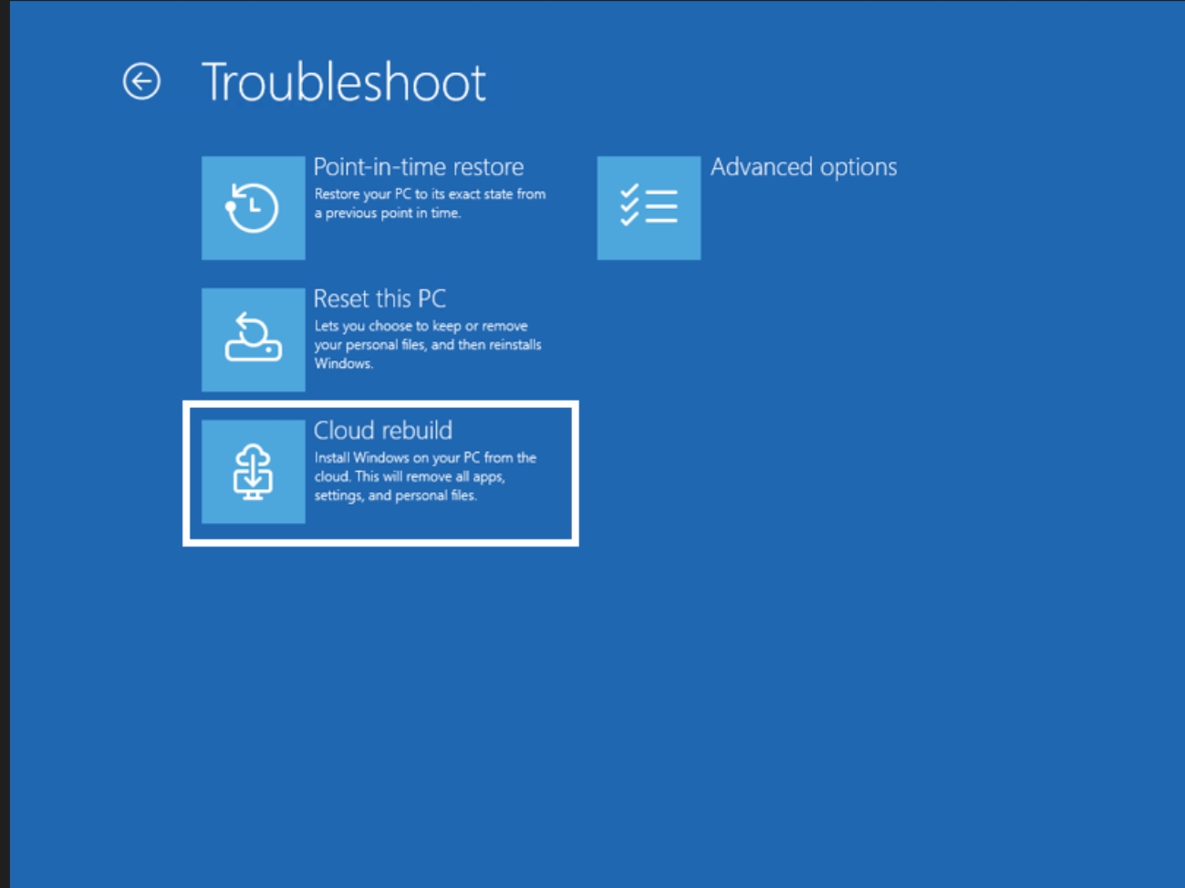Select the 'Cloud rebuild' title text
Viewport: 1185px width, 888px height.
(x=382, y=430)
